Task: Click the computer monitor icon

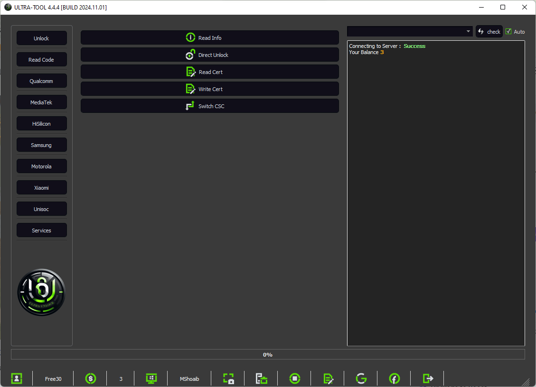Action: click(151, 378)
